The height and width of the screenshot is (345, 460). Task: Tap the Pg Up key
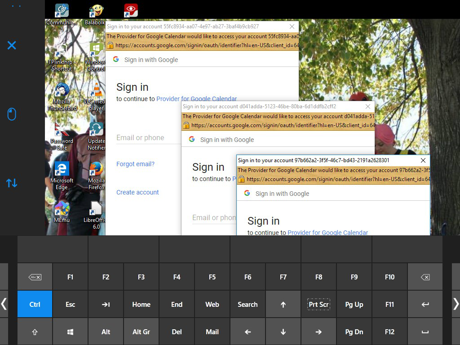pos(354,304)
